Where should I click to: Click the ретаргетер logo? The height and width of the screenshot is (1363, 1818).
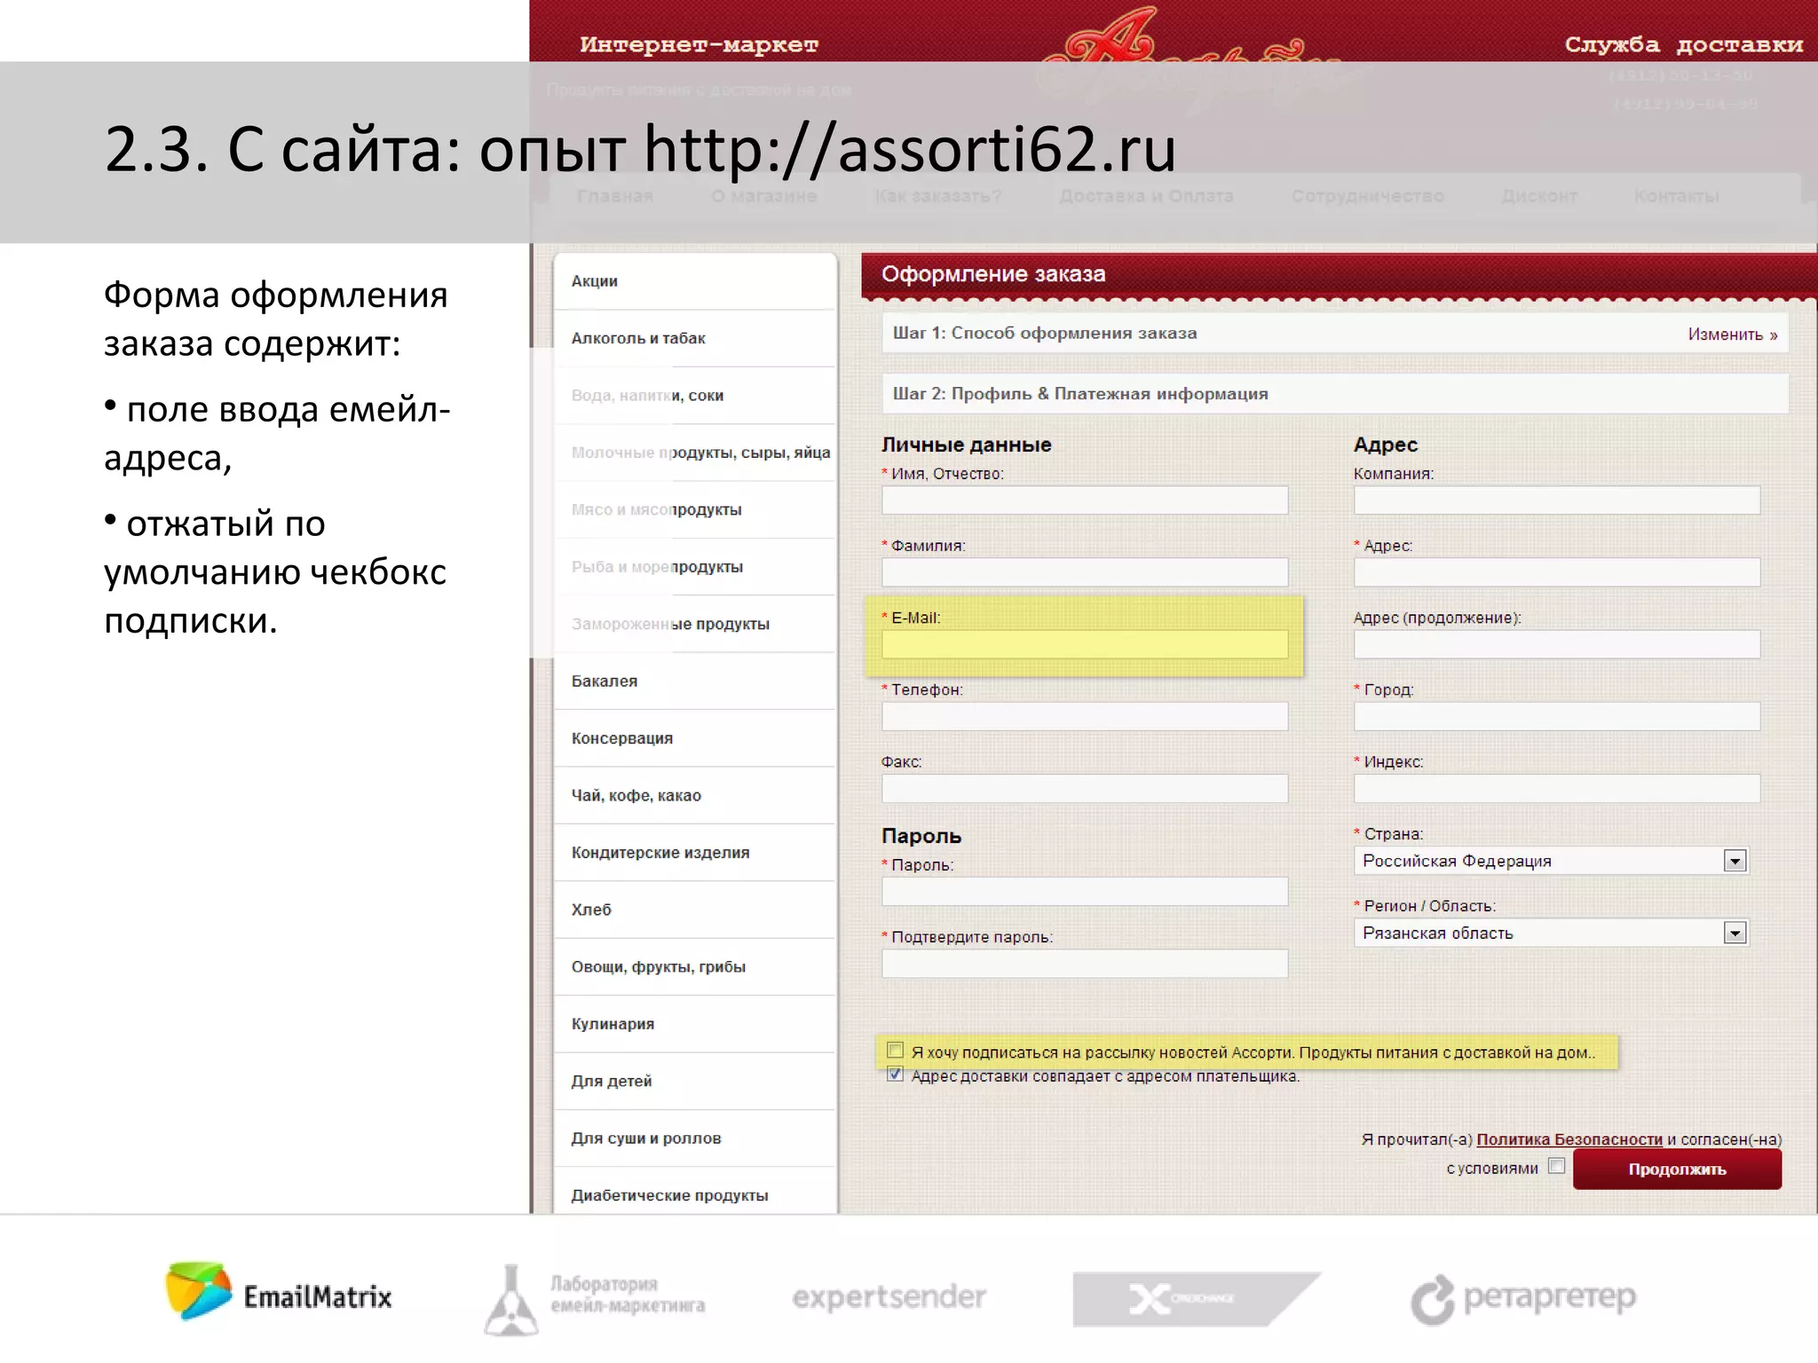(x=1523, y=1299)
